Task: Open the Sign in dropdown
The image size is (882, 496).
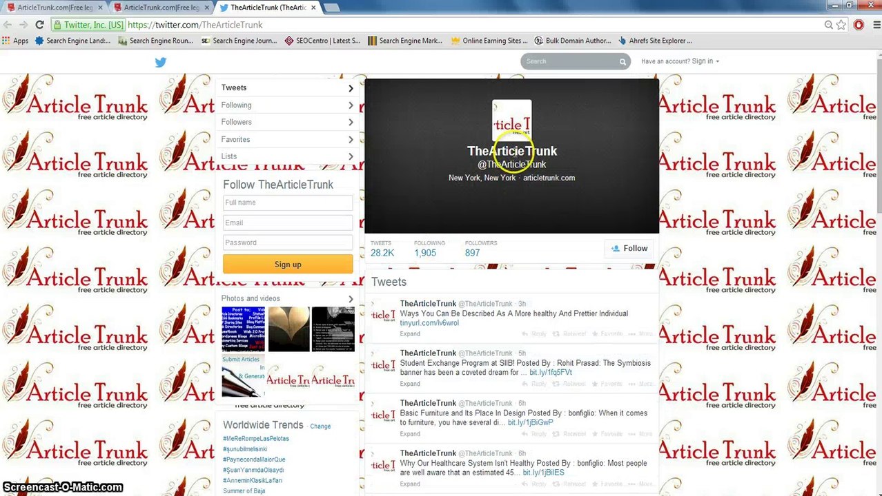Action: pyautogui.click(x=705, y=61)
